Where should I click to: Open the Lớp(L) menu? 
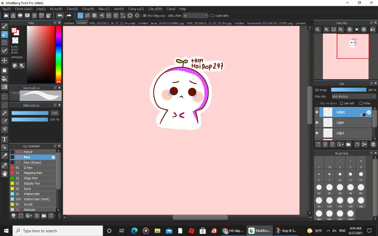41,9
